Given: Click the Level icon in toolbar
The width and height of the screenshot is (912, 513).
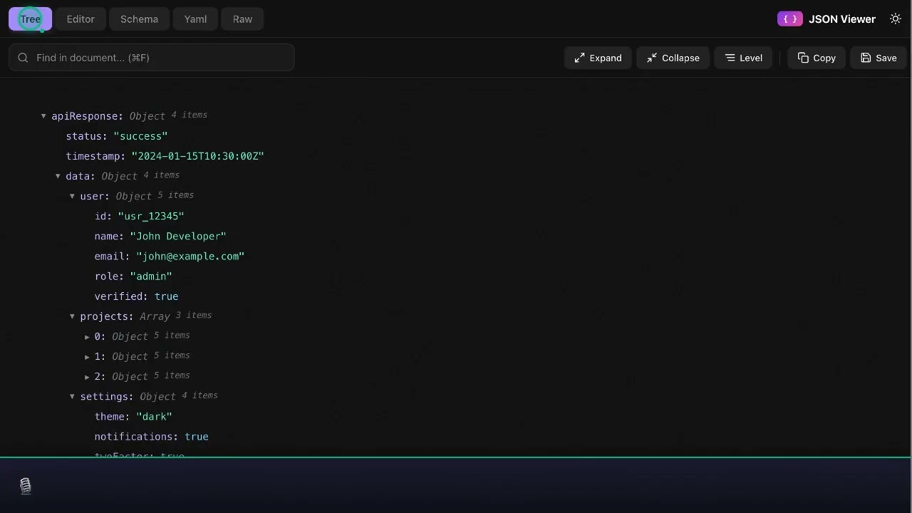Looking at the screenshot, I should [731, 58].
